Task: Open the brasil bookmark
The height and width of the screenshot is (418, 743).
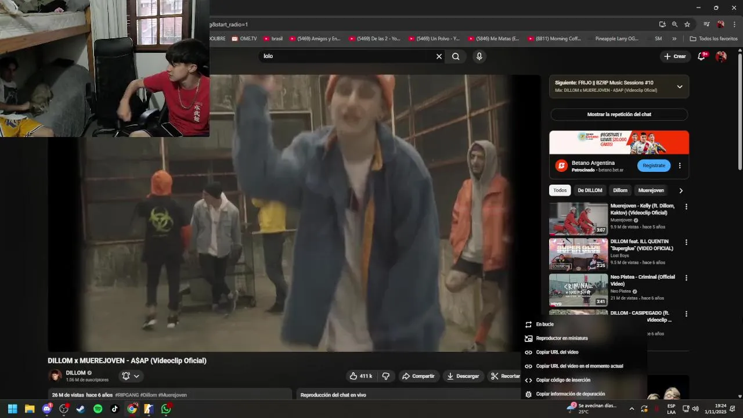Action: click(273, 39)
